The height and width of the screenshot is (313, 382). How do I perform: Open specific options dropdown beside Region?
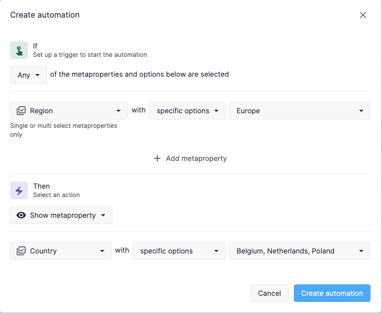click(x=187, y=111)
